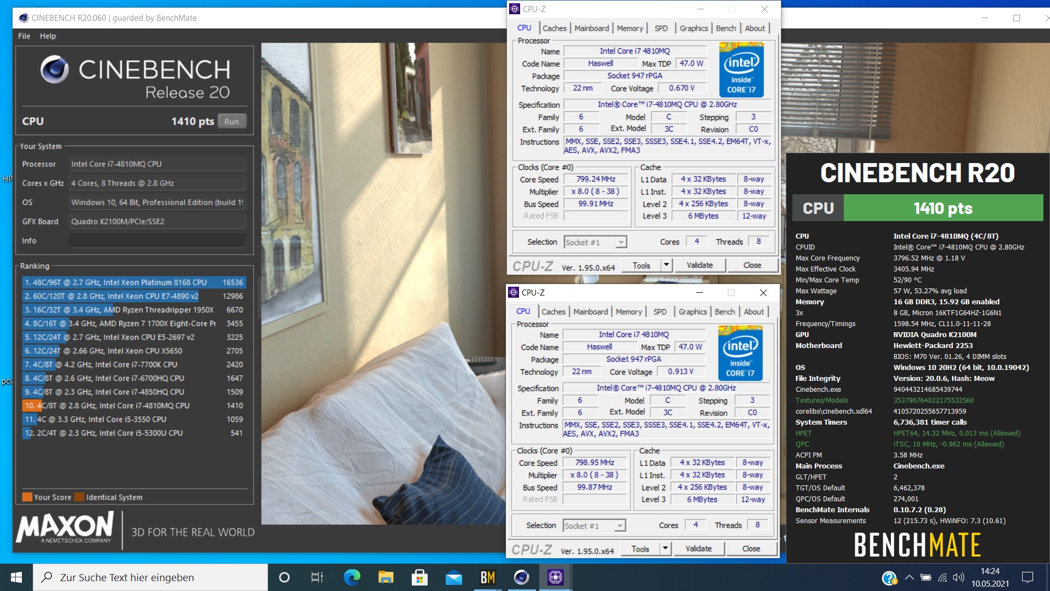
Task: Click the help question mark tray icon
Action: click(889, 577)
